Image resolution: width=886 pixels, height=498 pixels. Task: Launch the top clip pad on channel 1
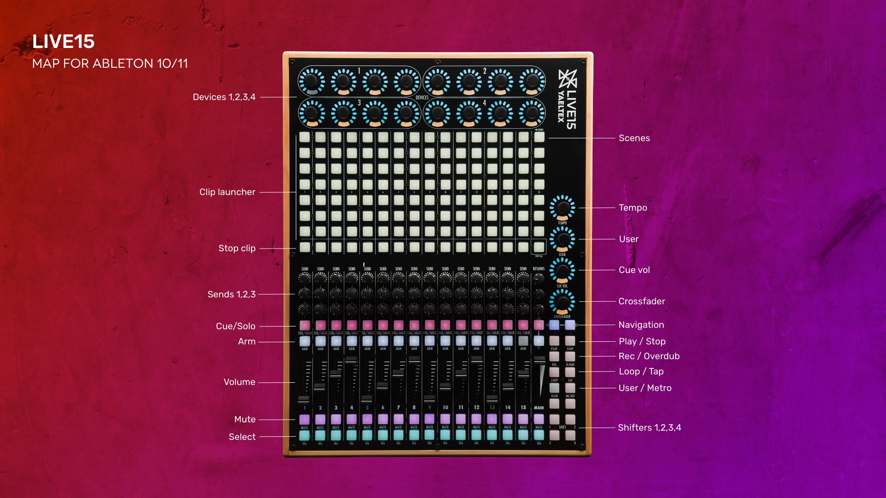click(x=305, y=137)
